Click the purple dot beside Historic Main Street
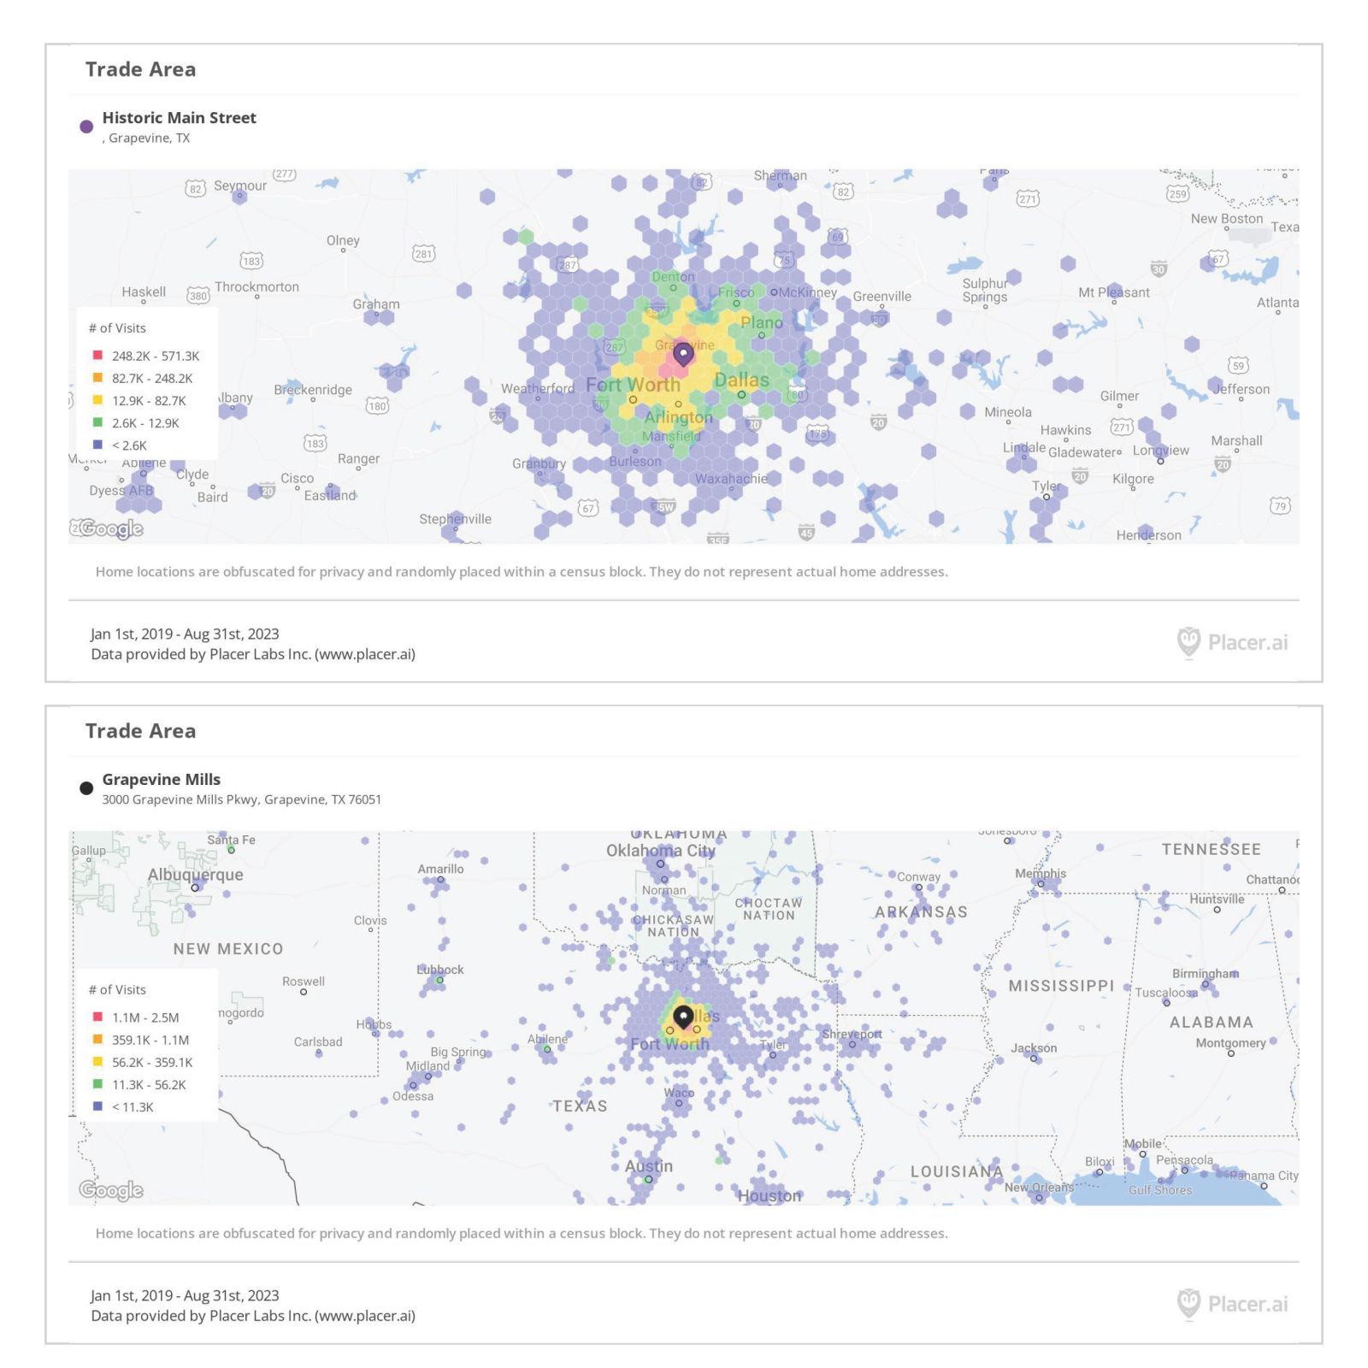1368x1368 pixels. point(86,127)
